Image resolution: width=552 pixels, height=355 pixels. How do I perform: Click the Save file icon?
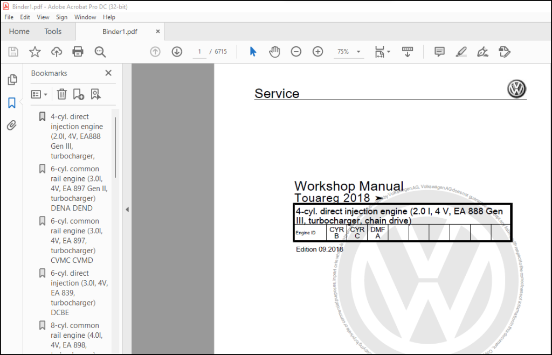click(x=13, y=52)
